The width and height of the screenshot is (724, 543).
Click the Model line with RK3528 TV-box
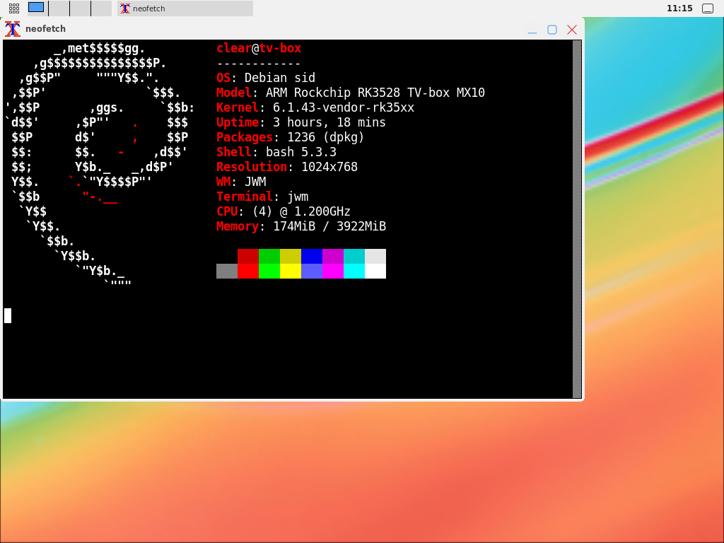coord(351,93)
